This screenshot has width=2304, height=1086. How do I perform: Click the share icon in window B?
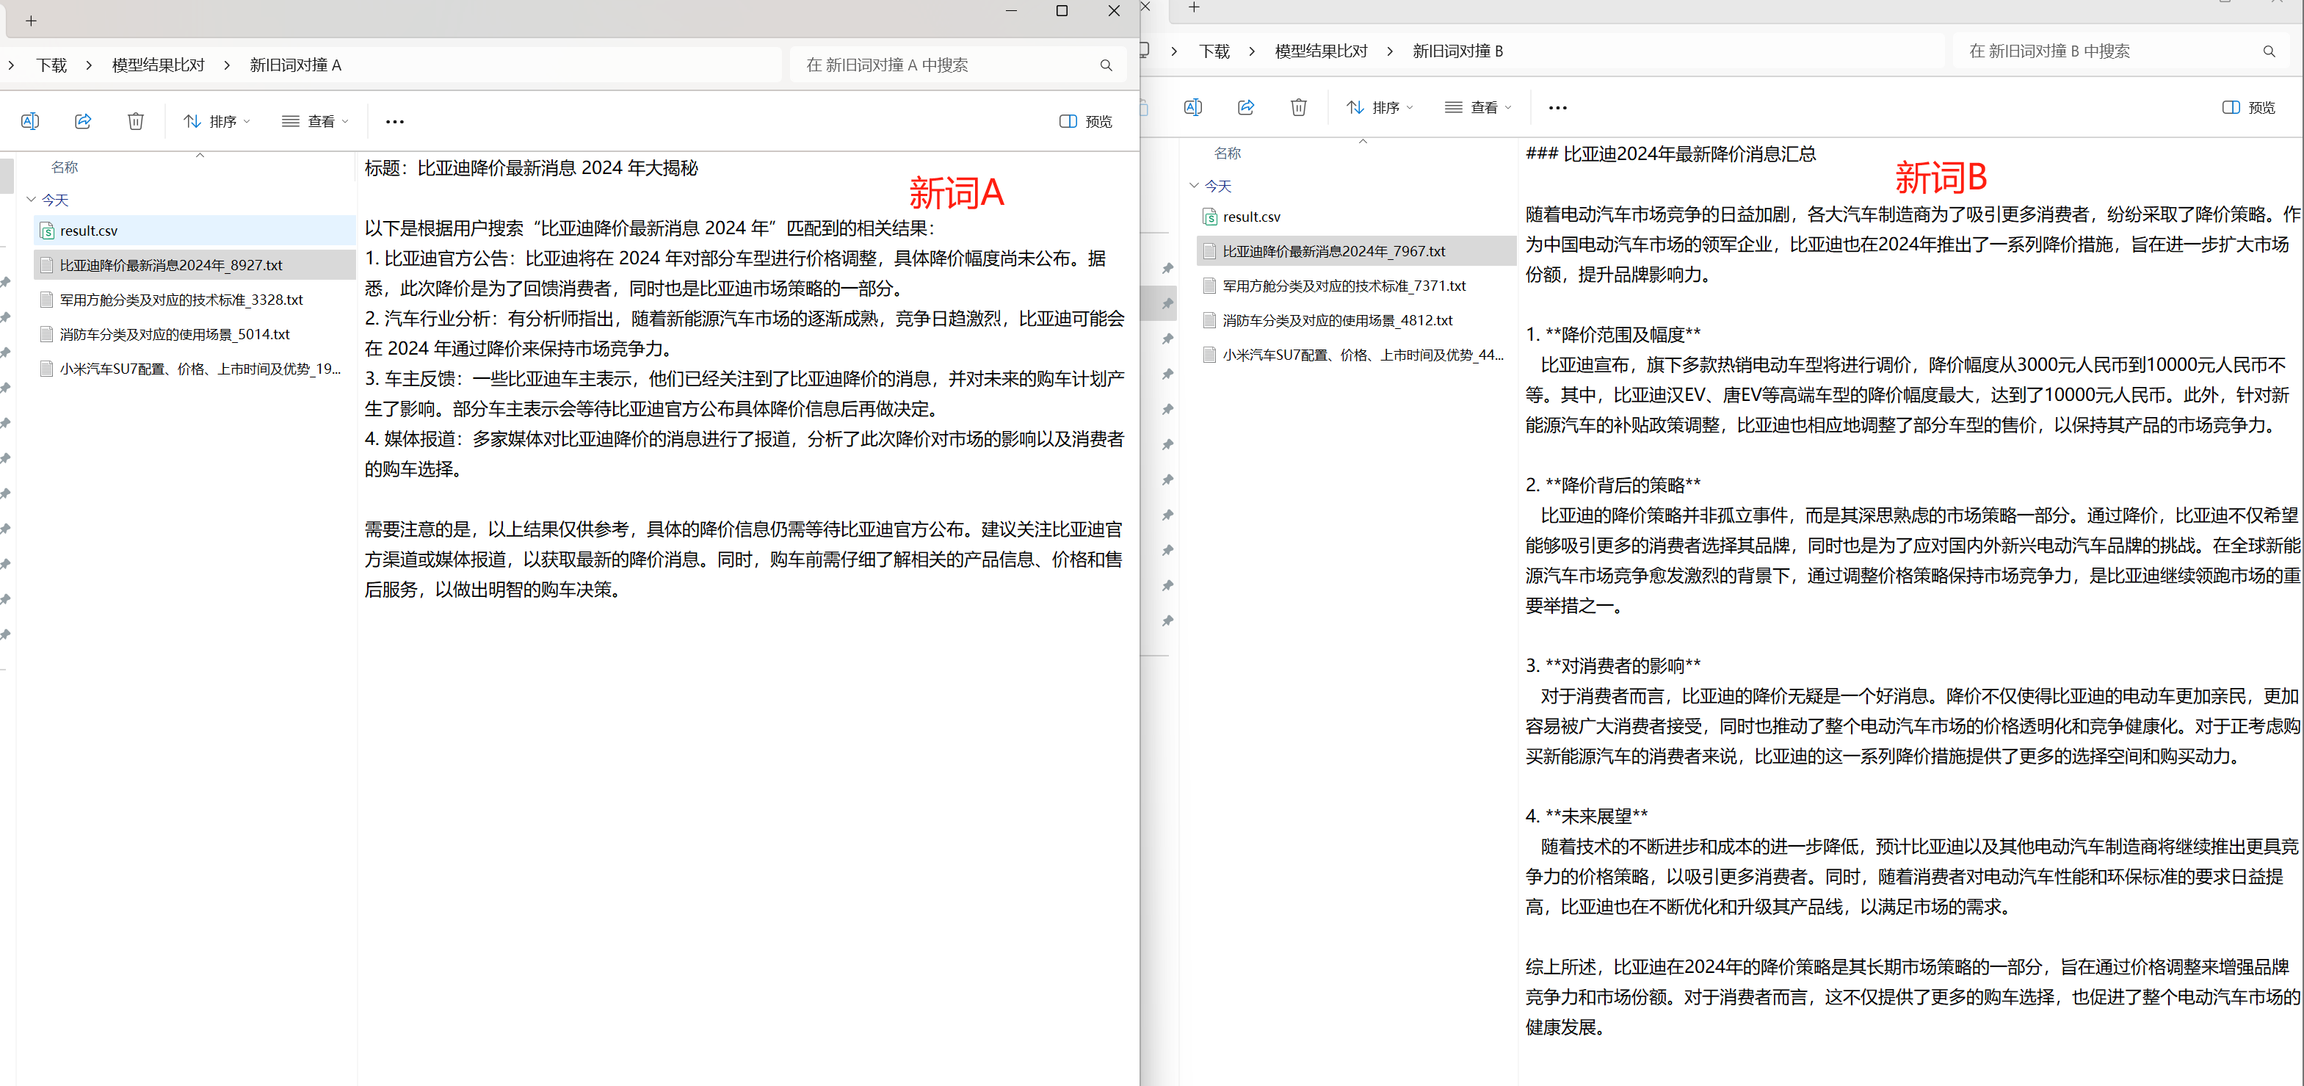[x=1245, y=107]
